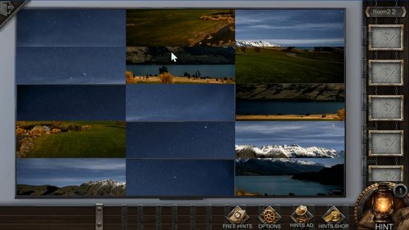This screenshot has width=409, height=230.
Task: Select the turquoise lake tile with dark mountains
Action: click(x=289, y=177)
